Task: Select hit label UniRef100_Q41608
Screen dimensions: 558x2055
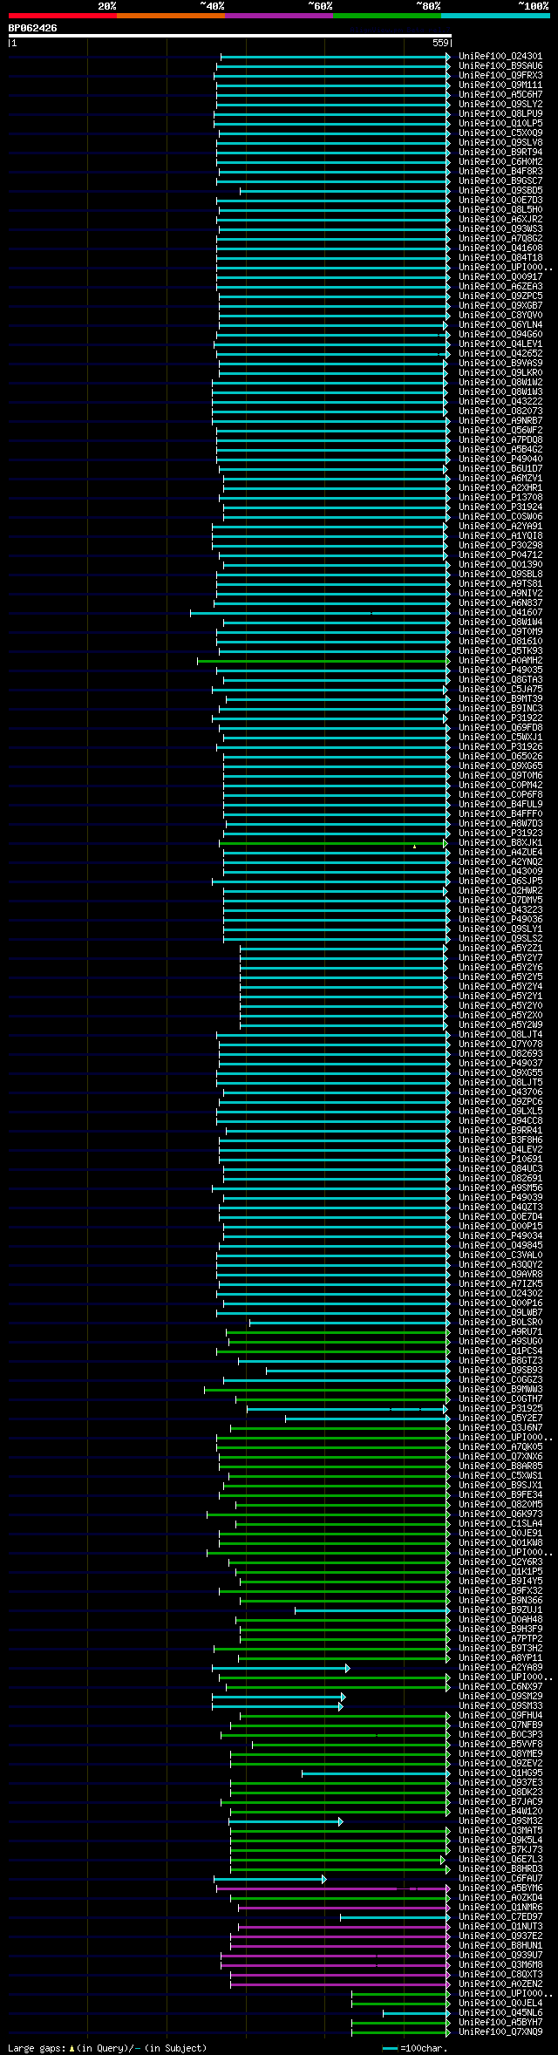Action: coord(500,248)
